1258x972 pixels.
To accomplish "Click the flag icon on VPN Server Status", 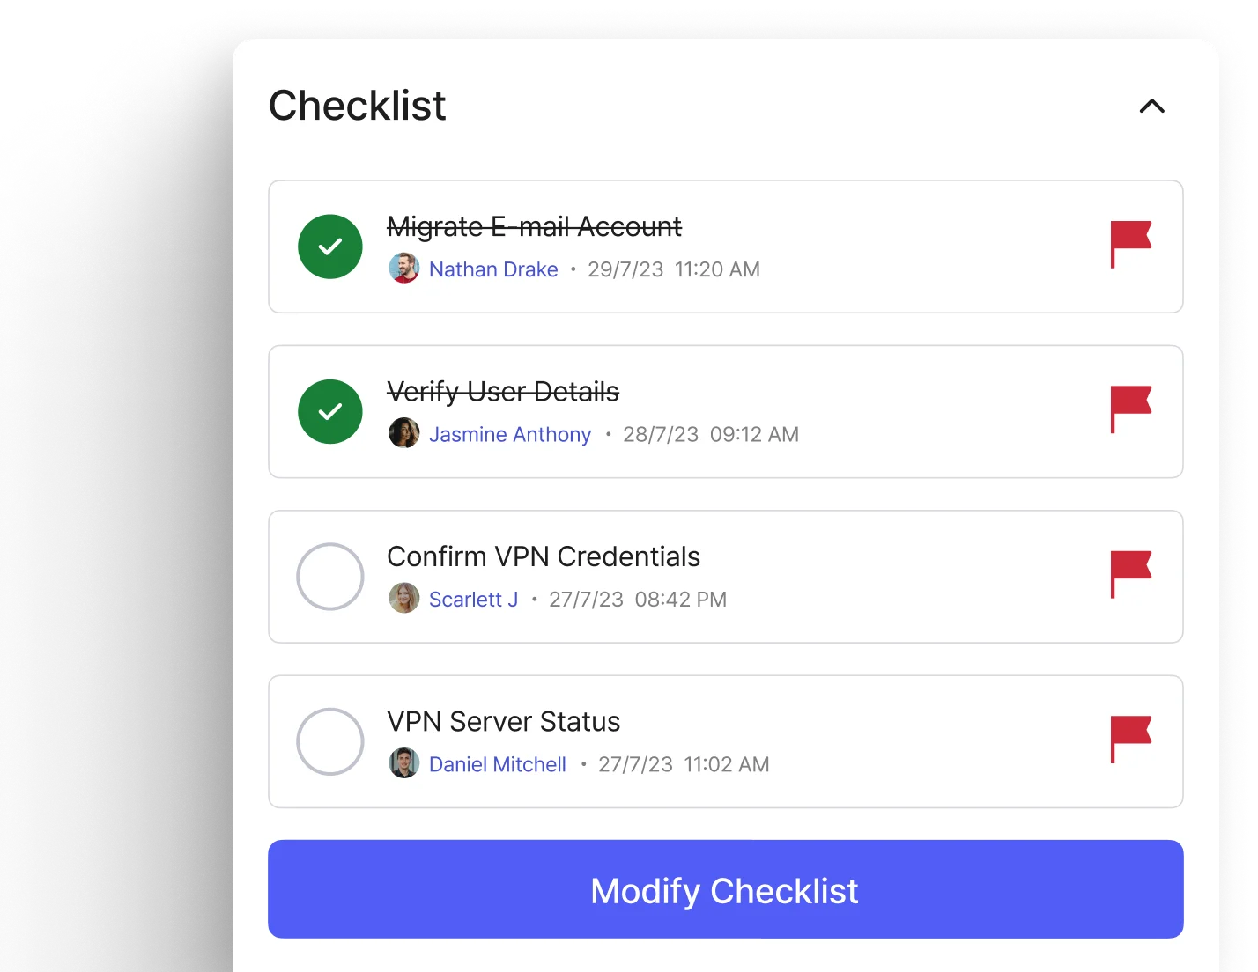I will (x=1130, y=738).
